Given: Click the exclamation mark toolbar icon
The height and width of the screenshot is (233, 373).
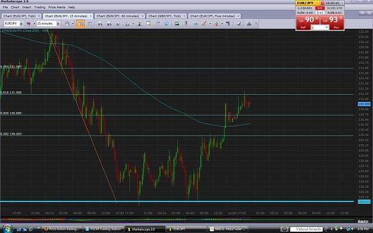Looking at the screenshot, I should coord(186,23).
